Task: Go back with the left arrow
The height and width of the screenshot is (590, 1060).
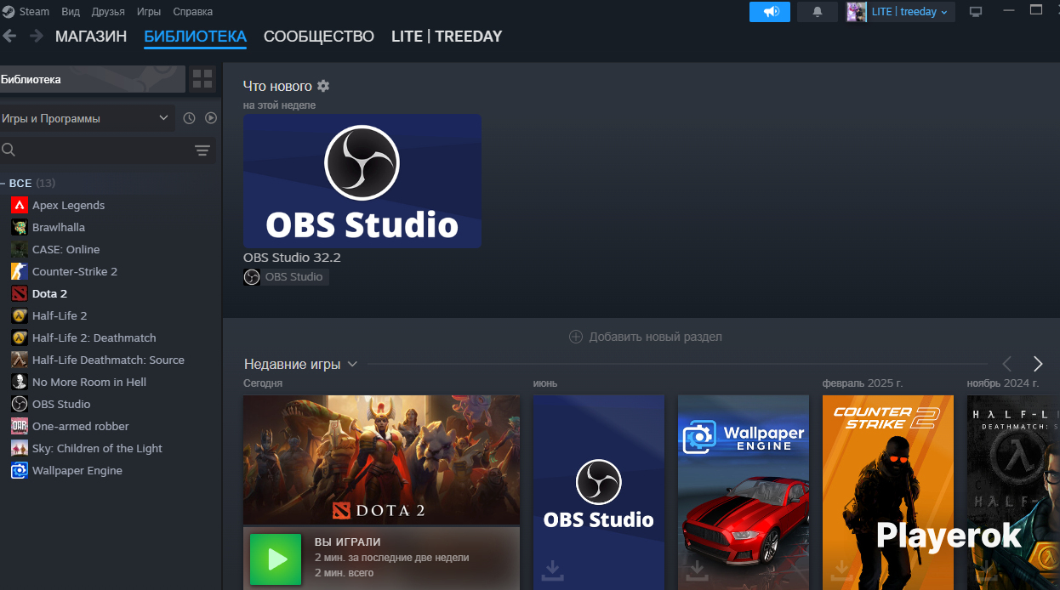Action: coord(9,36)
